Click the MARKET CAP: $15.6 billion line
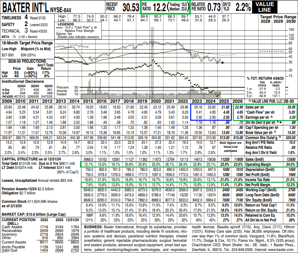The height and width of the screenshot is (253, 298). pyautogui.click(x=34, y=214)
